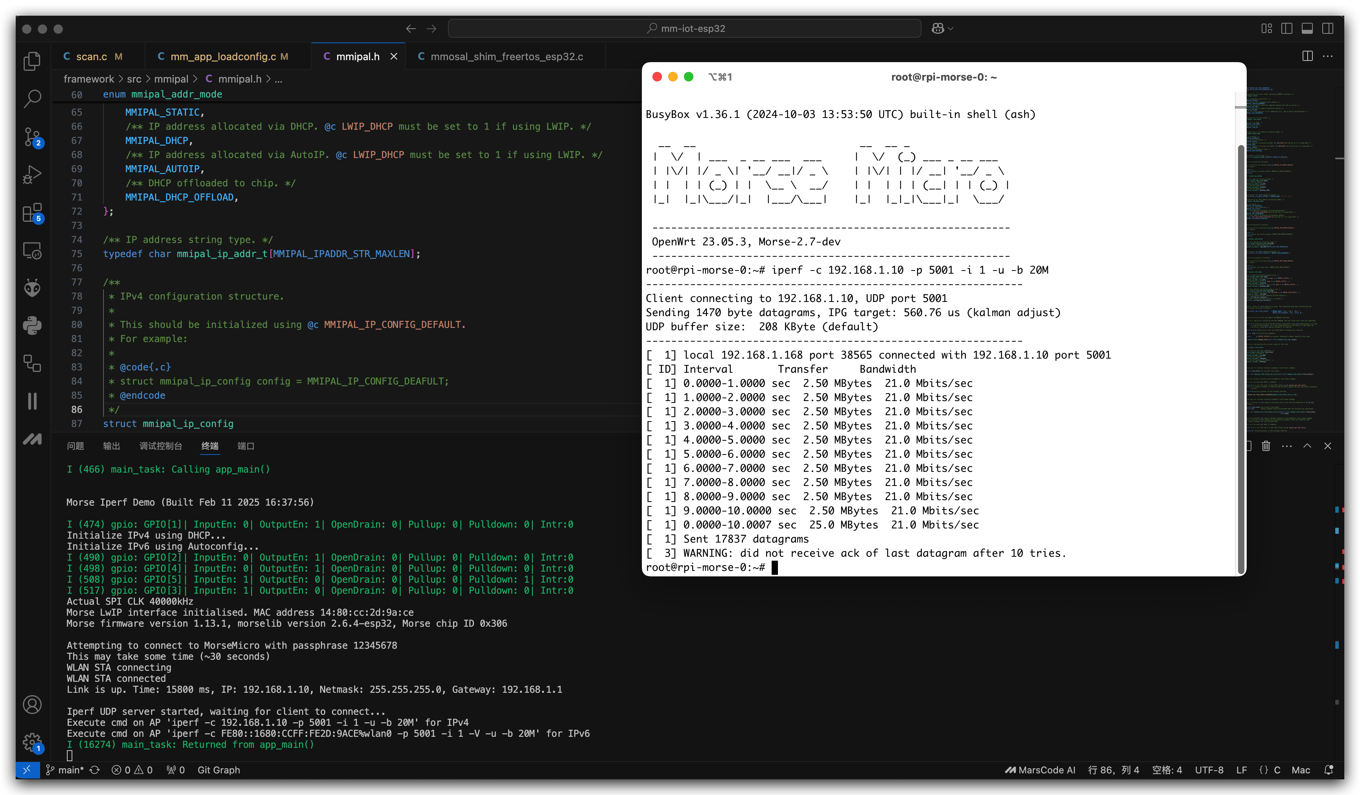Open the MarsCode AI sidebar icon
Screen dimensions: 1360x795
tap(32, 439)
